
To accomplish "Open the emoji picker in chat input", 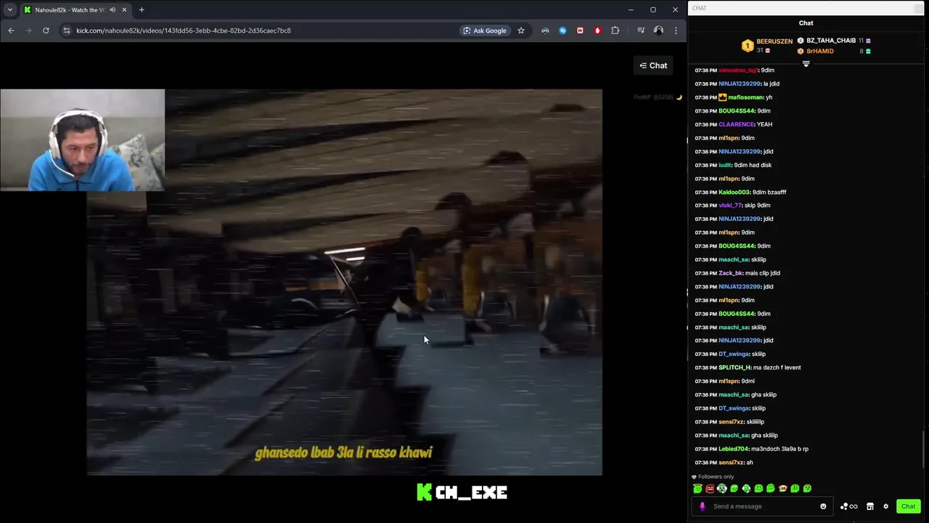I will (823, 506).
